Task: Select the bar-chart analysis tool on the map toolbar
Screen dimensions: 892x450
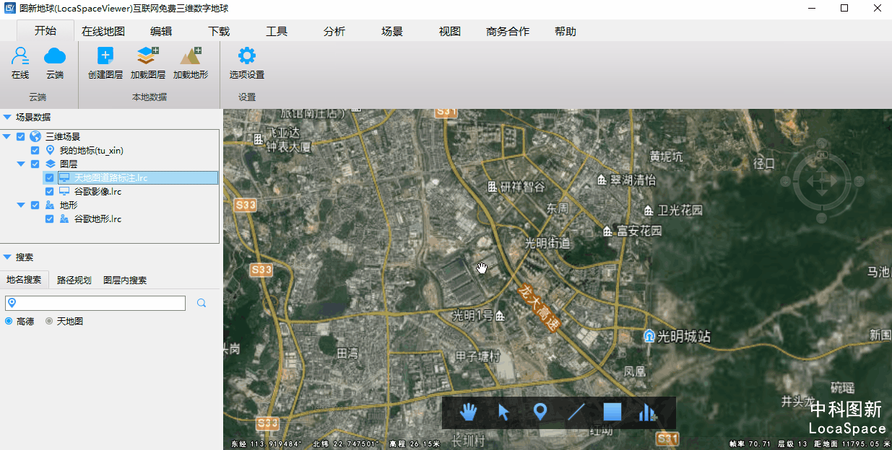Action: (x=646, y=412)
